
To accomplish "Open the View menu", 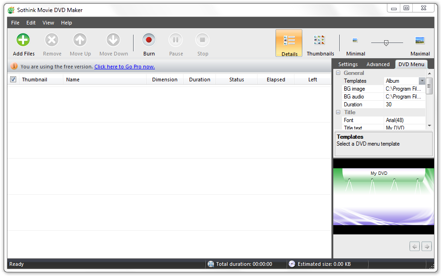I will tap(48, 23).
